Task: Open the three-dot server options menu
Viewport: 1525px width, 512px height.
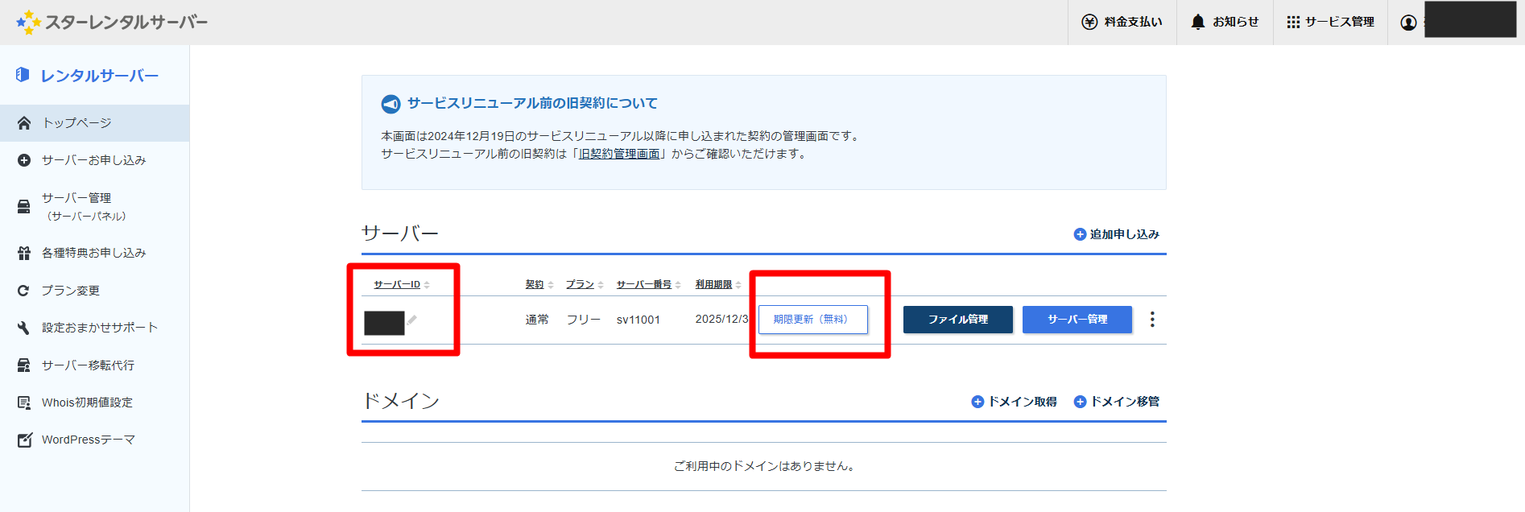Action: click(1152, 320)
